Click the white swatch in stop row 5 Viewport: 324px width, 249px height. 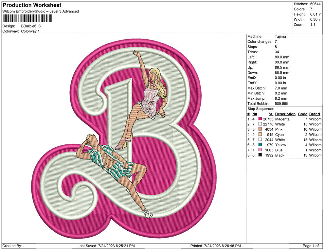point(260,140)
